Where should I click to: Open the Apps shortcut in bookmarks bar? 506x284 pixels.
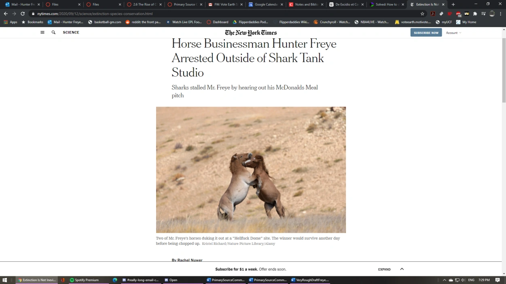[x=11, y=22]
